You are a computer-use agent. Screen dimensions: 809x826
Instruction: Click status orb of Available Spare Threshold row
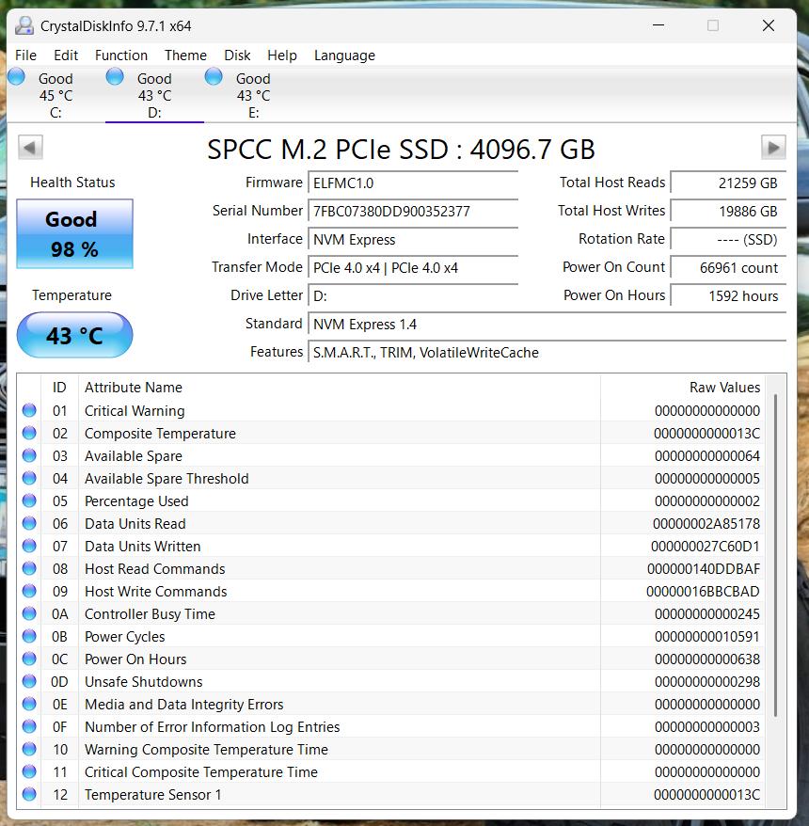coord(29,478)
